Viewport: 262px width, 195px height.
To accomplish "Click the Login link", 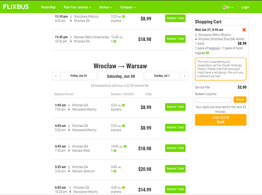I will click(x=245, y=7).
